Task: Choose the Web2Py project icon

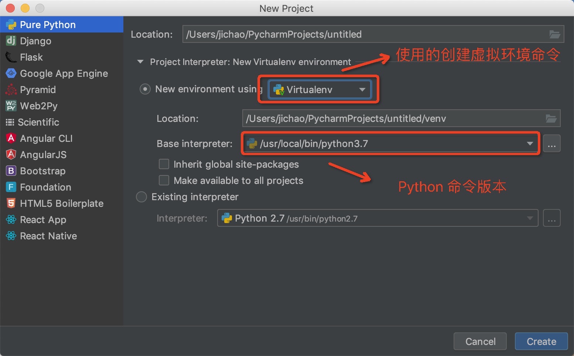Action: (11, 106)
